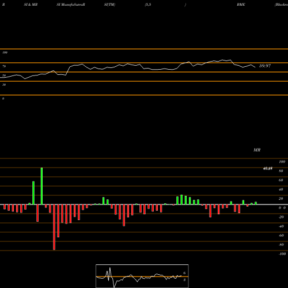Click the 50 label on RSI axis
This screenshot has height=288, width=288.
[x=4, y=75]
